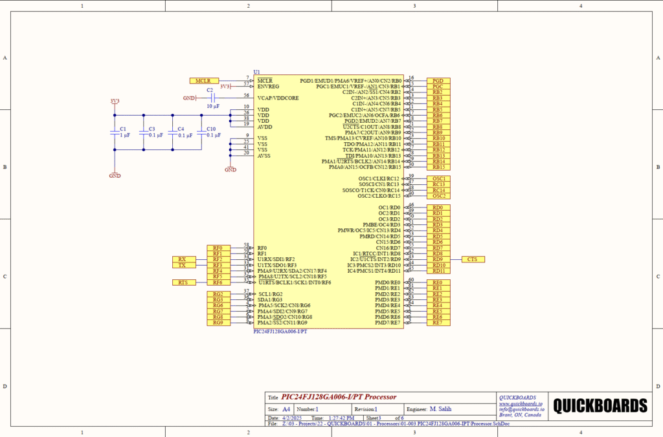Image resolution: width=663 pixels, height=437 pixels.
Task: Click the info@quickboards.io email link
Action: [x=521, y=409]
